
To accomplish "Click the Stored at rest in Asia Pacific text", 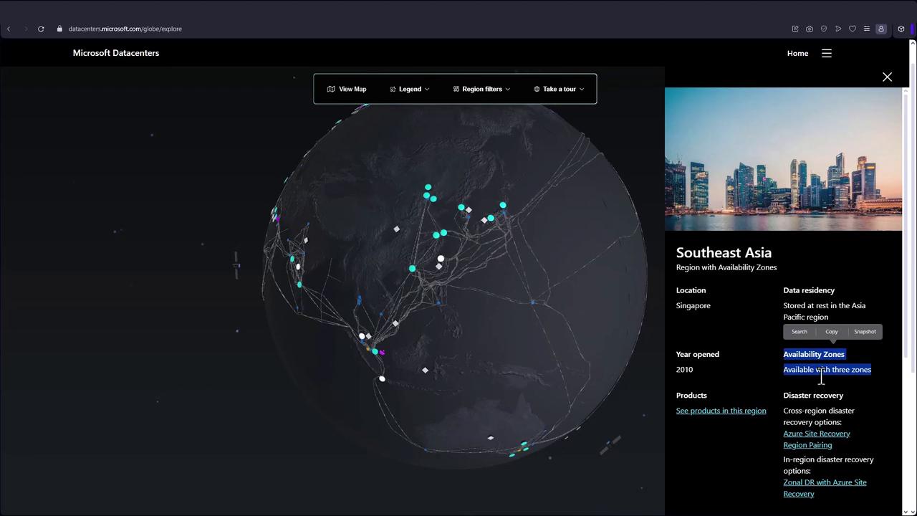I will click(x=824, y=311).
